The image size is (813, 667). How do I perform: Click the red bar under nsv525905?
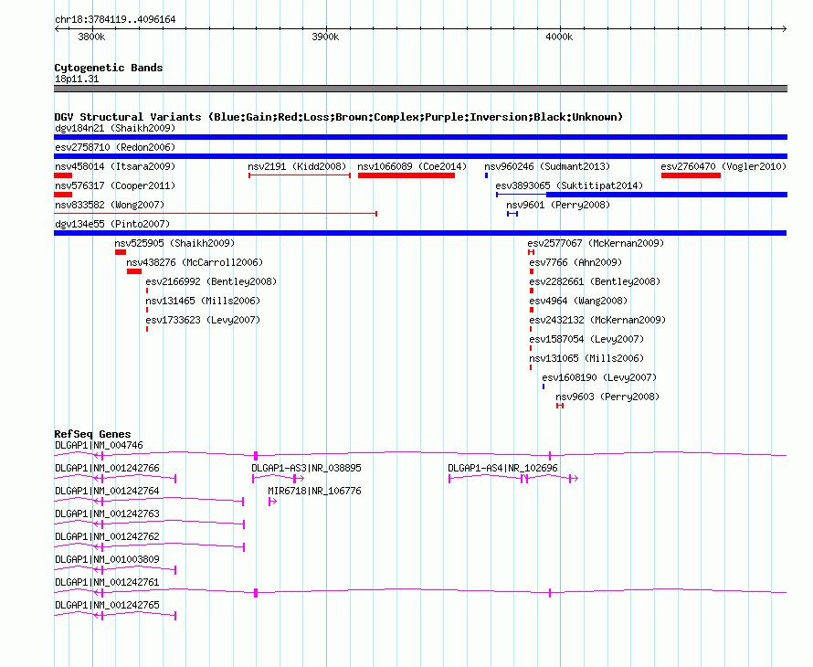click(121, 252)
